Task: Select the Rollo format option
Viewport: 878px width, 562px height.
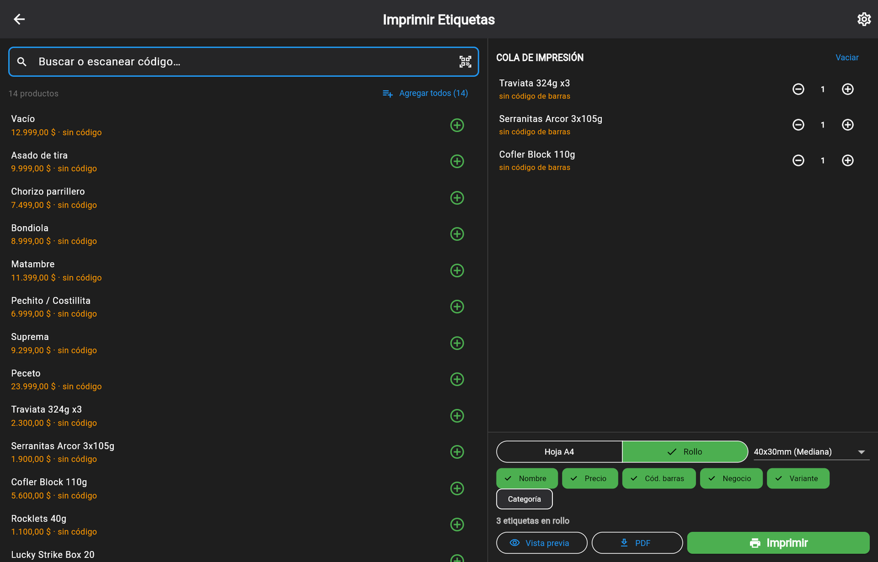Action: [x=685, y=452]
